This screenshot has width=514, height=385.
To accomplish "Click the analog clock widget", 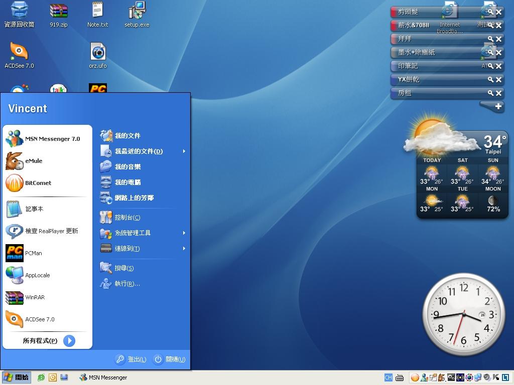I will click(463, 314).
